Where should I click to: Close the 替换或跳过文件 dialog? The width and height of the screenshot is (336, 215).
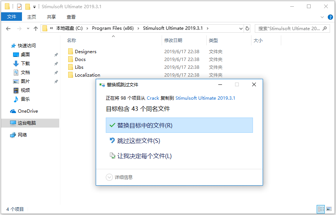point(254,85)
